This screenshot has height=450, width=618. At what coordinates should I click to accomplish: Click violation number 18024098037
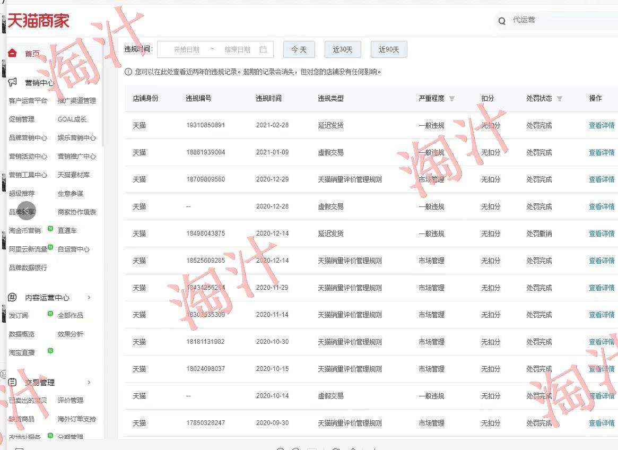(x=206, y=369)
